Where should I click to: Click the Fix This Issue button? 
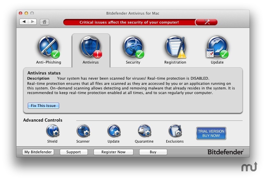(x=43, y=106)
